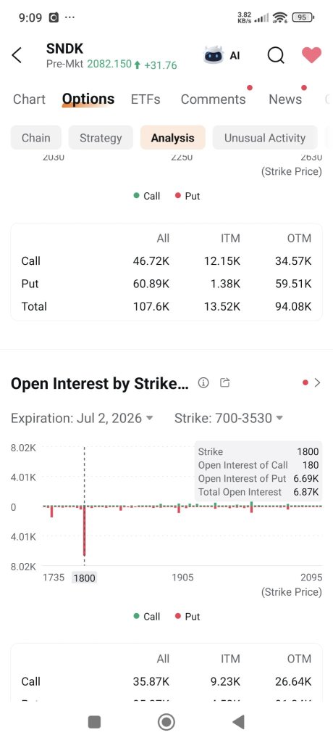The image size is (333, 743).
Task: Select the Unusual Activity button
Action: click(265, 138)
